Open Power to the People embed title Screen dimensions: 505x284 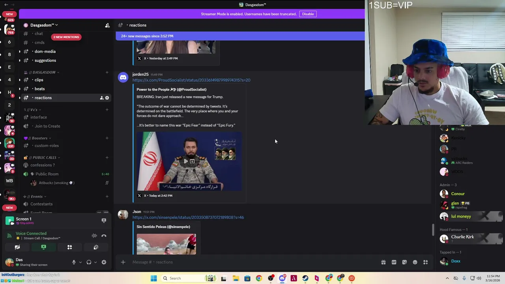[171, 90]
